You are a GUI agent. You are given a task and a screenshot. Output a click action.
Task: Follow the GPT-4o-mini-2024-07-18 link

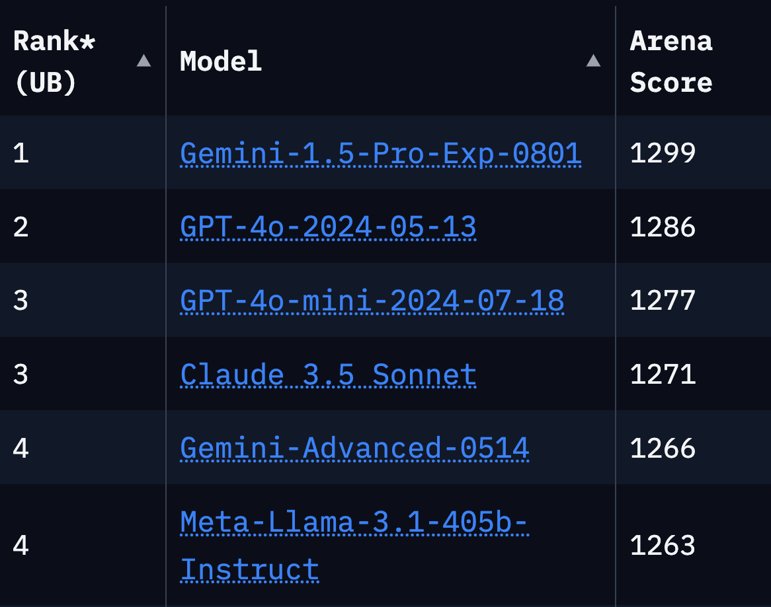[372, 301]
